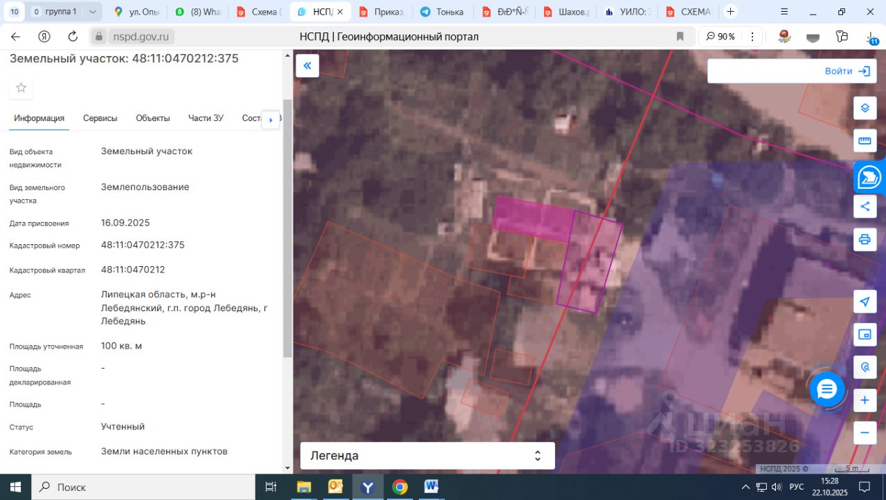Open the blue map drawing tool button
This screenshot has width=886, height=500.
click(869, 177)
